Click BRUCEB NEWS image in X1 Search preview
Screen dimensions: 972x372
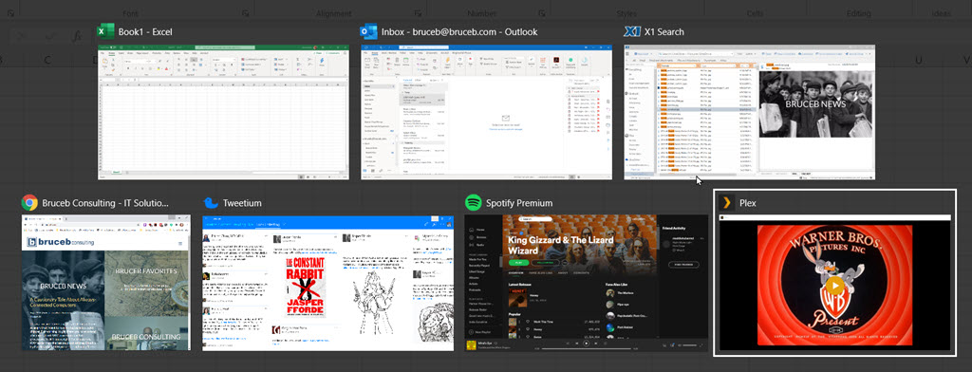click(815, 104)
